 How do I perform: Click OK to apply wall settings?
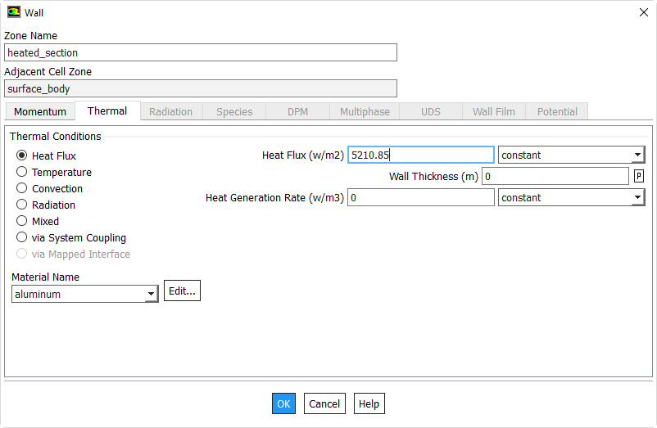pos(283,403)
